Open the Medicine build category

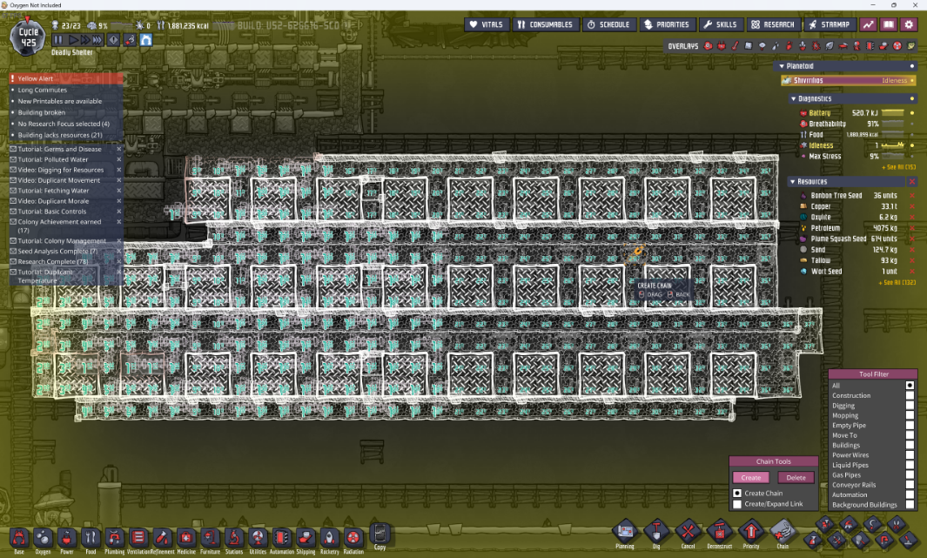pyautogui.click(x=186, y=540)
